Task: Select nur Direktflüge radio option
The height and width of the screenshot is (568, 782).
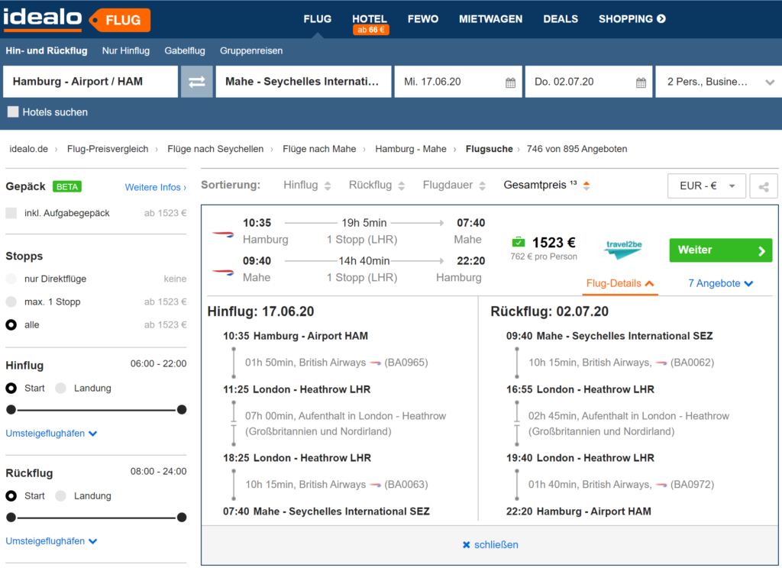Action: point(11,279)
